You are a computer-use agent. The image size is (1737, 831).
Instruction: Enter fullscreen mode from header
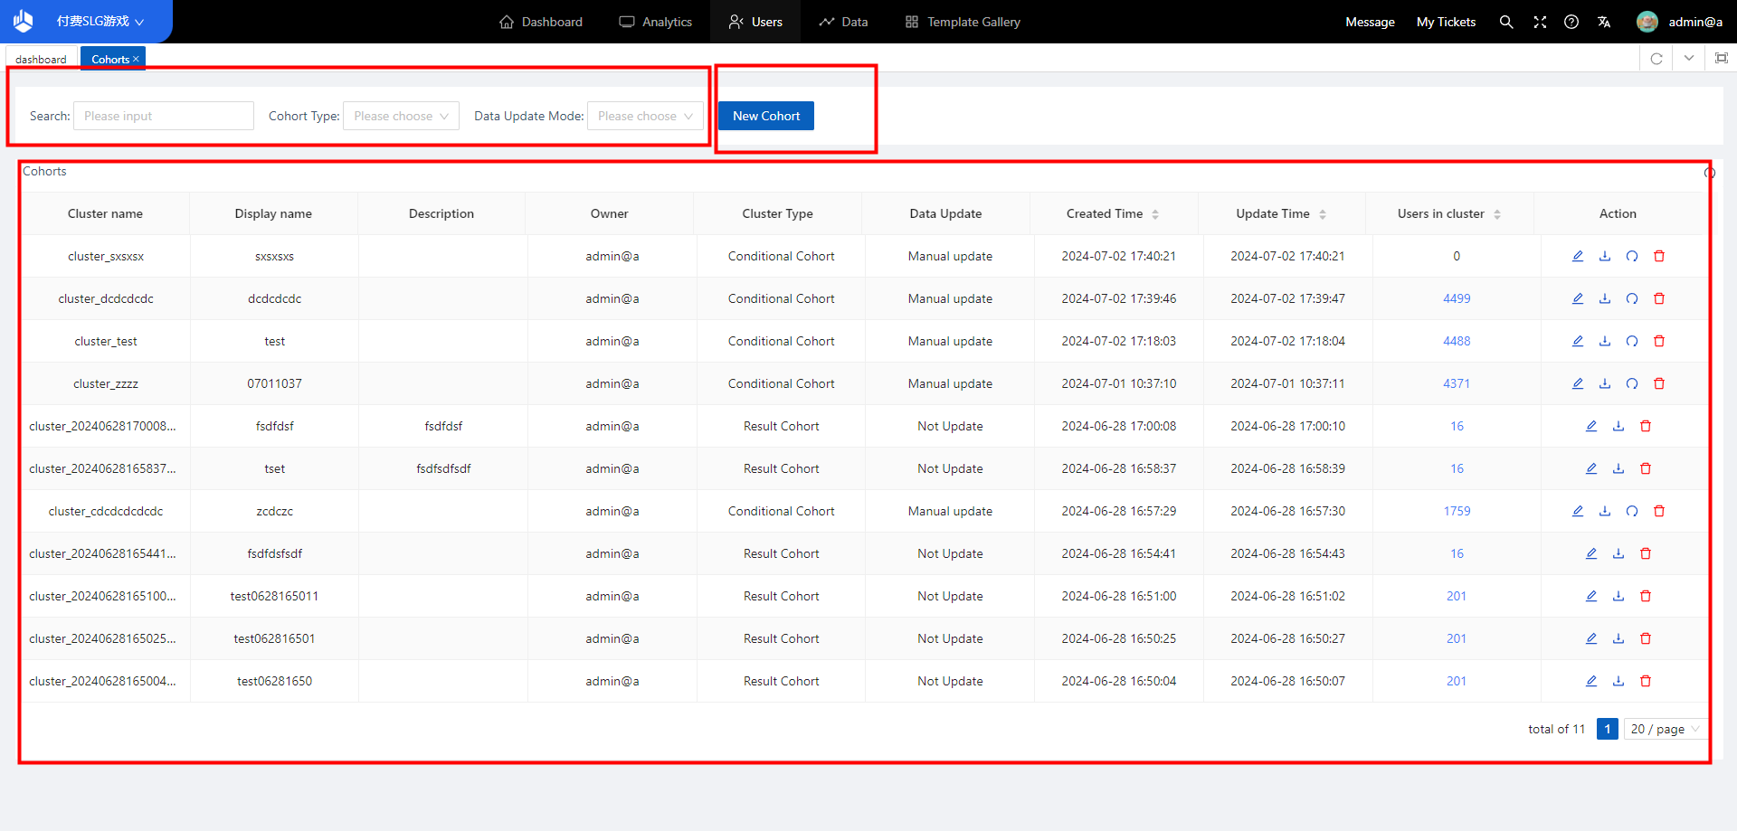click(x=1539, y=22)
